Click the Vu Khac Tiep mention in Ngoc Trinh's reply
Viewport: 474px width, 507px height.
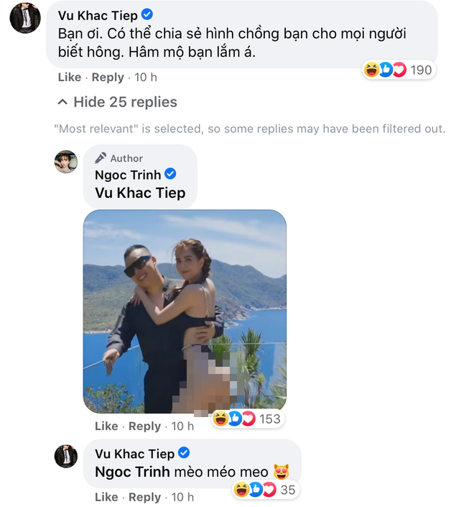[139, 193]
